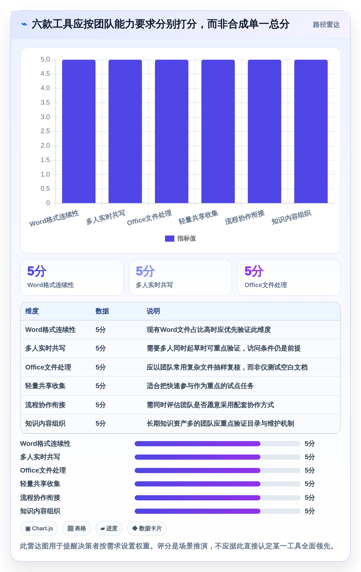Select the 轻量共享收集 table row name
This screenshot has height=572, width=361.
coord(45,386)
